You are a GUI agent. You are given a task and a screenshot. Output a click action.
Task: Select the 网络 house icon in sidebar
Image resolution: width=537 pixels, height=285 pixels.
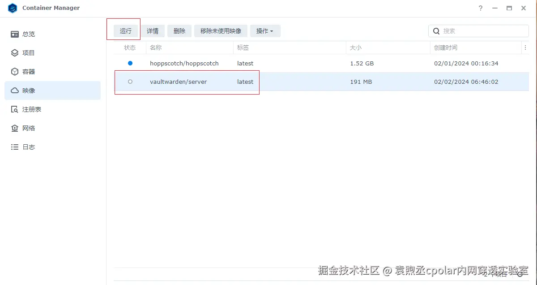click(x=15, y=128)
